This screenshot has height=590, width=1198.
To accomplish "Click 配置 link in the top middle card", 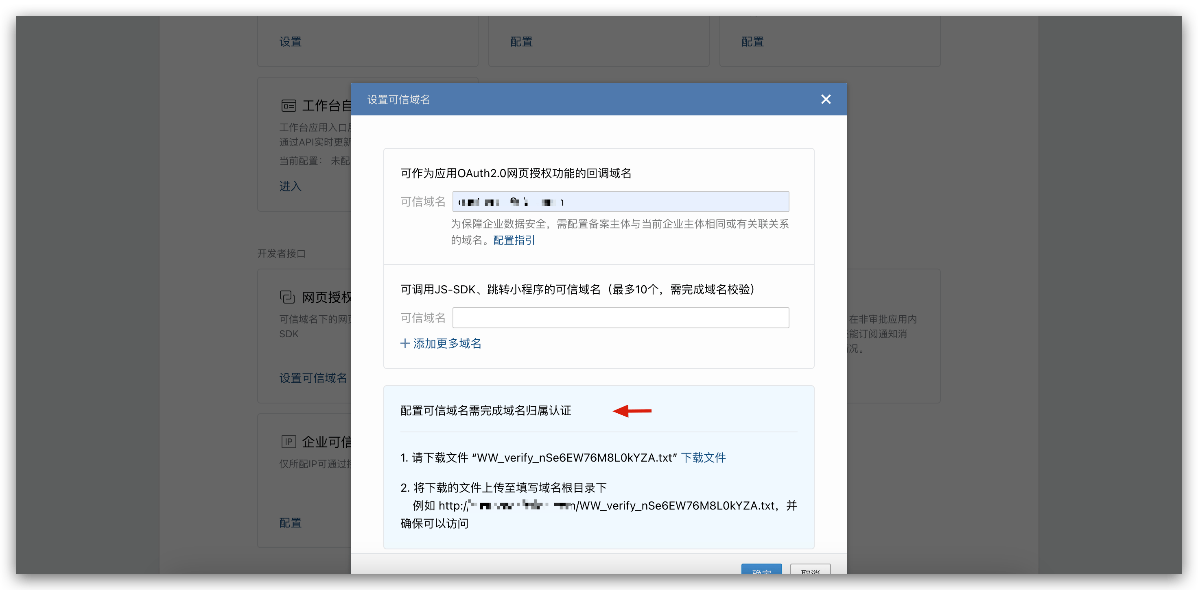I will (521, 42).
